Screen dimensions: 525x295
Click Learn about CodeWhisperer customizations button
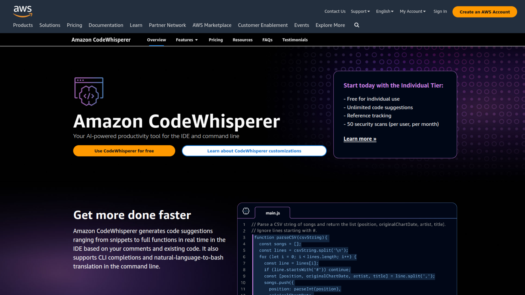tap(254, 151)
